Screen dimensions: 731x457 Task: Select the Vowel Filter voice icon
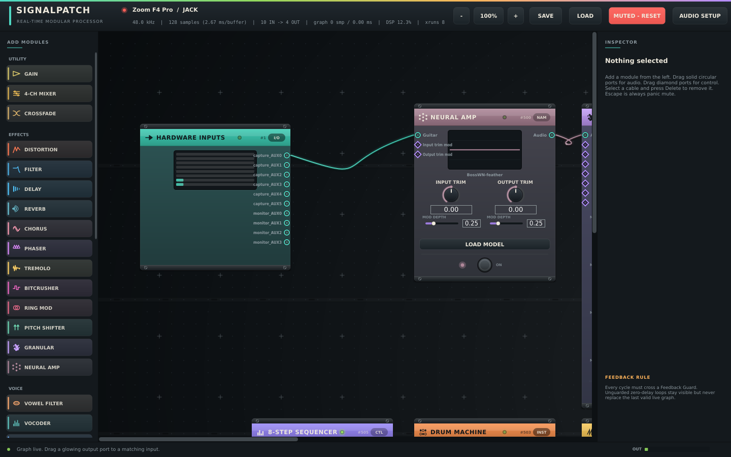pos(16,403)
